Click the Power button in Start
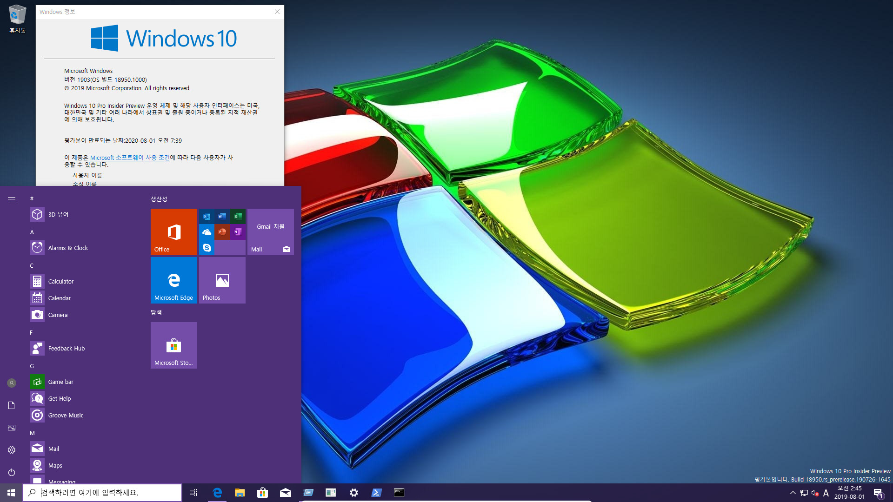 12,472
